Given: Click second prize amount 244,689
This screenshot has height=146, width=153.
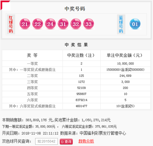Looking at the screenshot, I should [125, 76].
